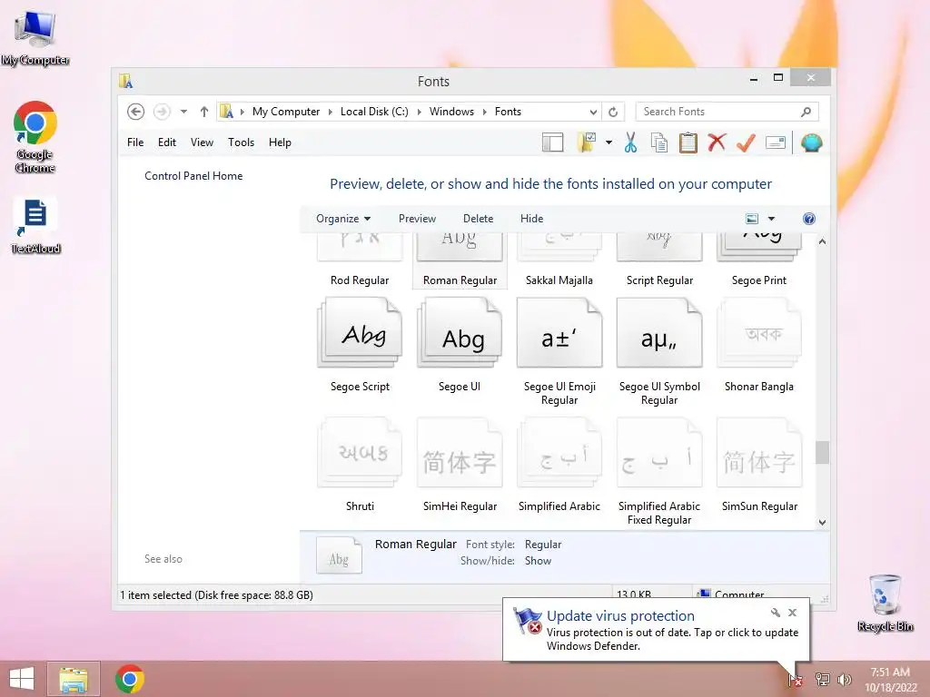
Task: Click the Properties toolbar icon
Action: 776,142
